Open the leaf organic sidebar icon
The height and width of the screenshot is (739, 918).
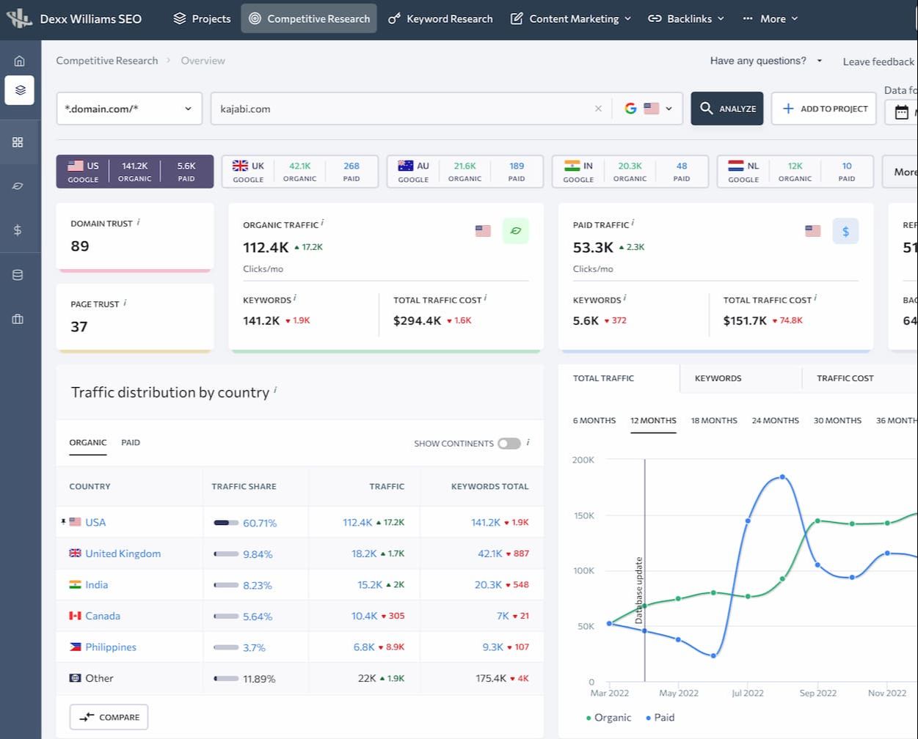(x=18, y=186)
